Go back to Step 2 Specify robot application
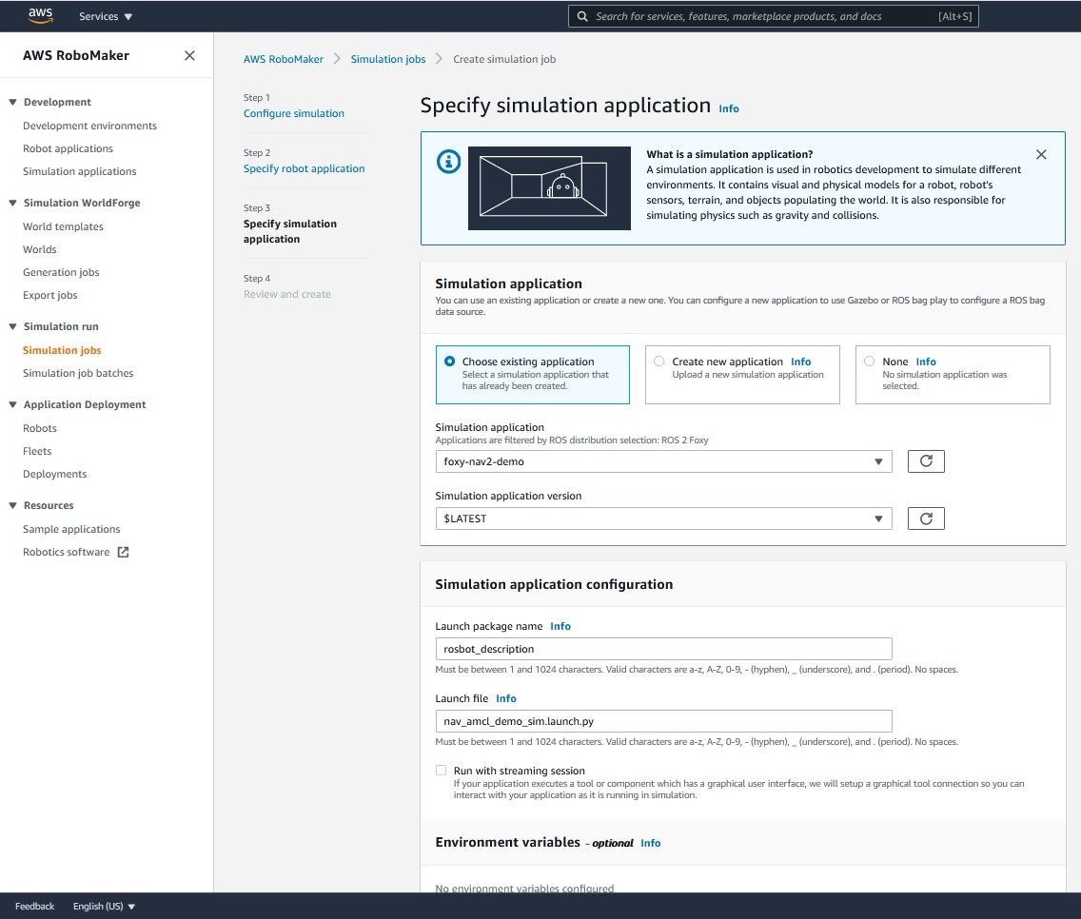Viewport: 1081px width, 919px height. click(x=305, y=168)
